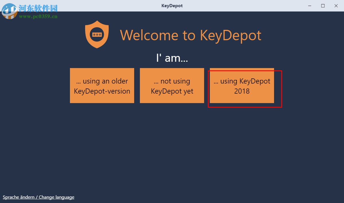The width and height of the screenshot is (344, 203).
Task: Select the migration option for older versions
Action: [102, 86]
